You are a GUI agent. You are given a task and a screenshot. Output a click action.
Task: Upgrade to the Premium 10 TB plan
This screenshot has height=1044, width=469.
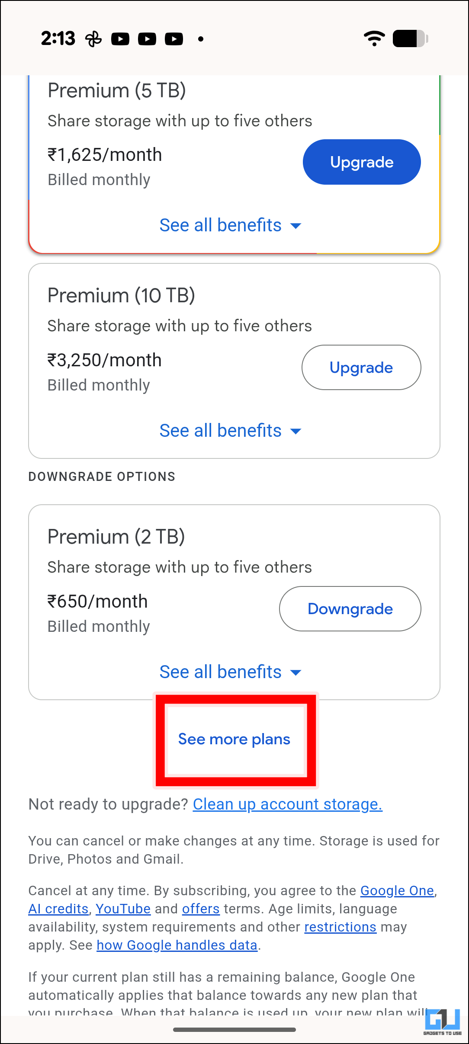click(361, 368)
